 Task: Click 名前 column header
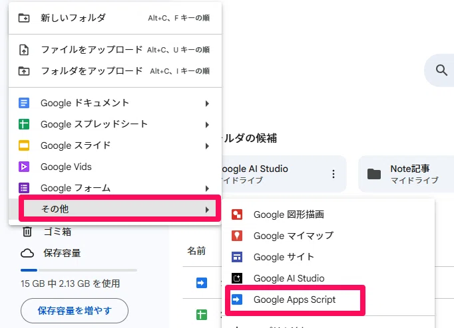[196, 251]
